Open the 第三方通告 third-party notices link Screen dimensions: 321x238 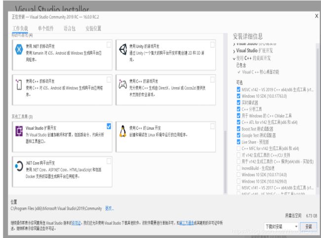pos(186,223)
